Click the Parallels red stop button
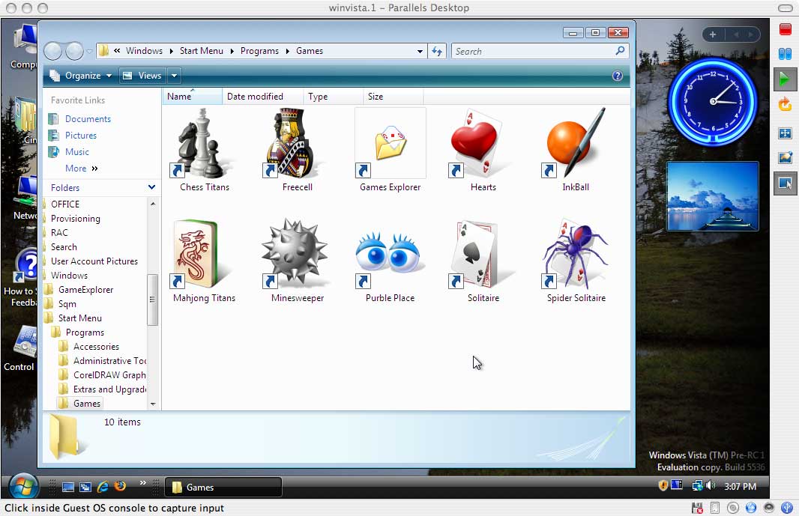 point(786,29)
